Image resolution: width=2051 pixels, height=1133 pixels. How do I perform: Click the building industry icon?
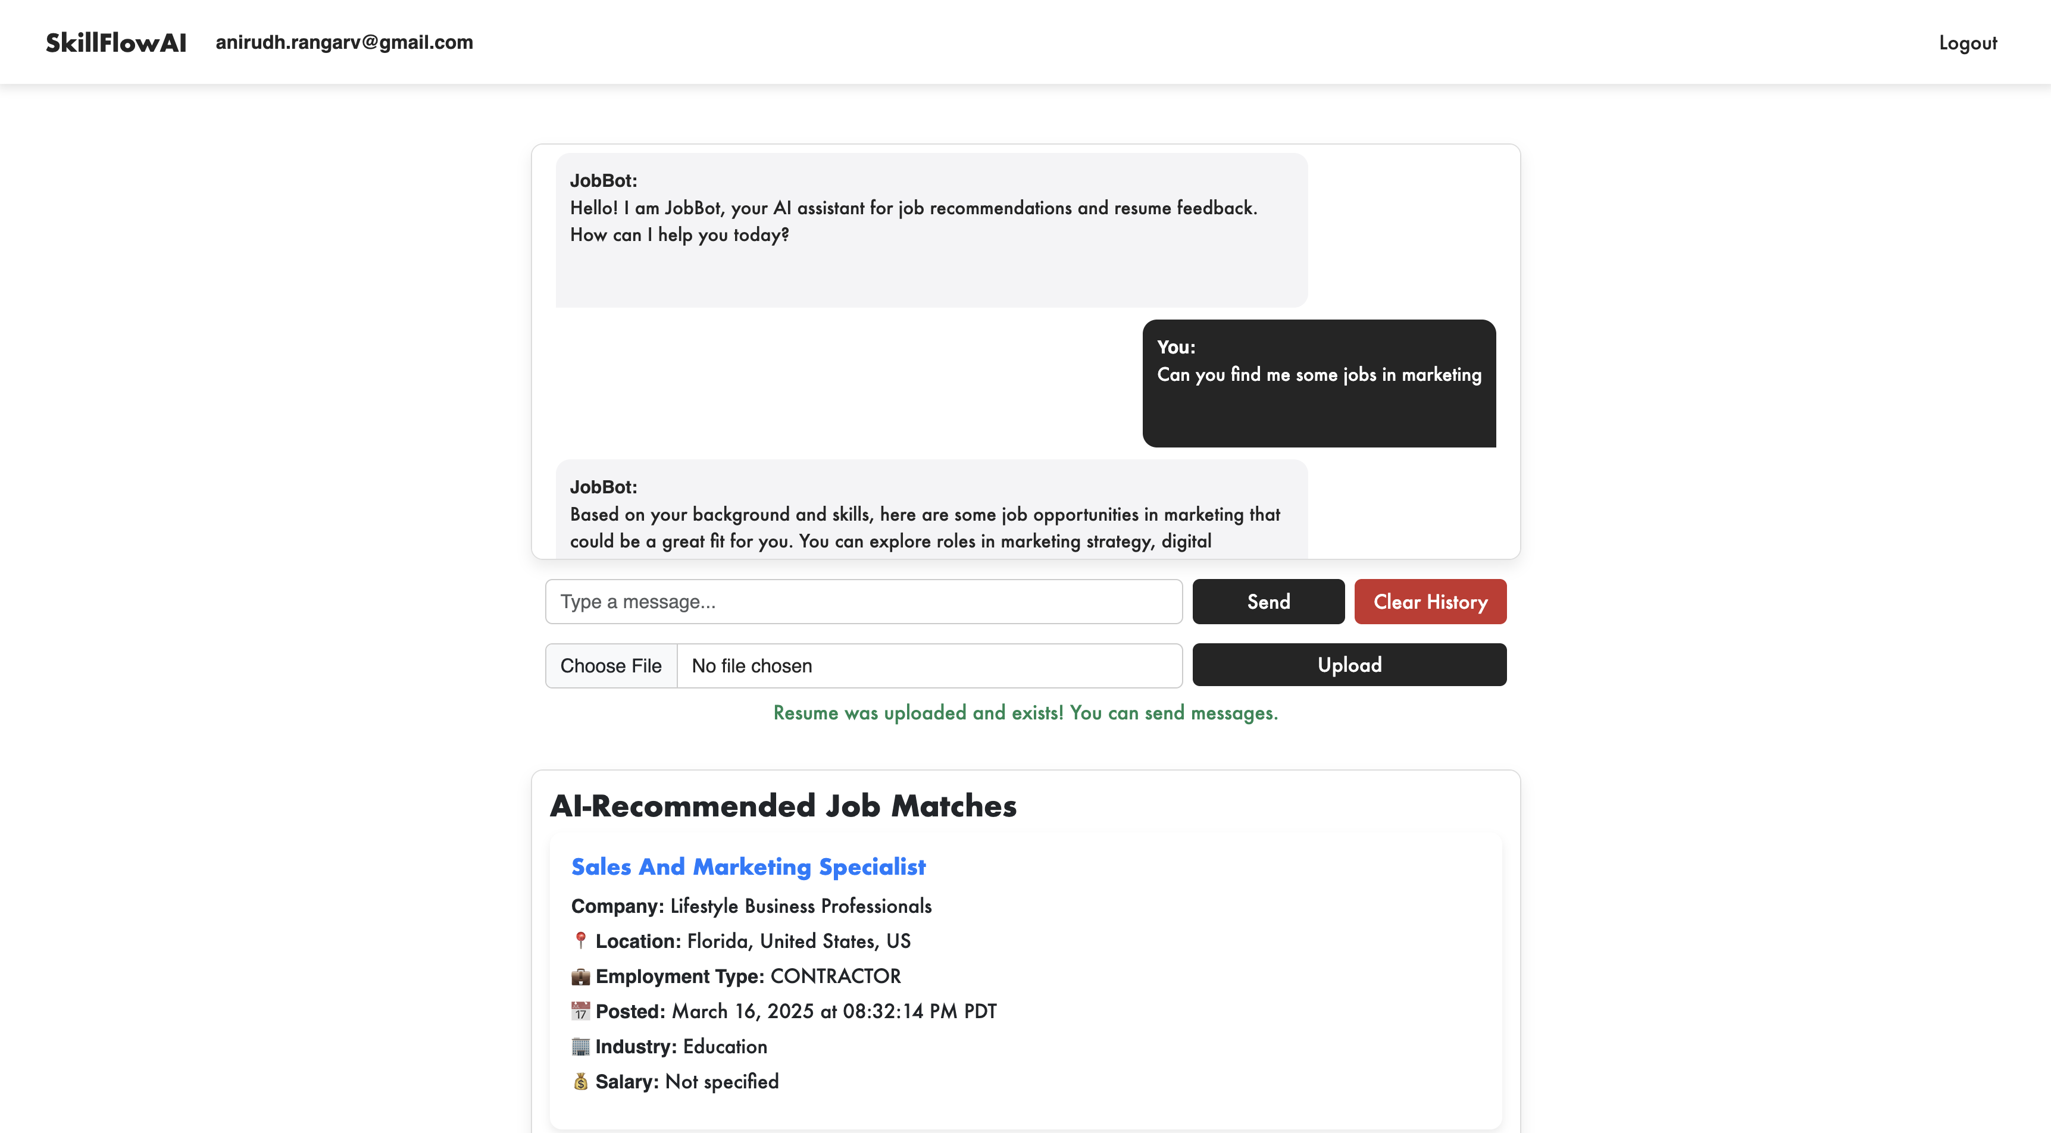[x=580, y=1046]
